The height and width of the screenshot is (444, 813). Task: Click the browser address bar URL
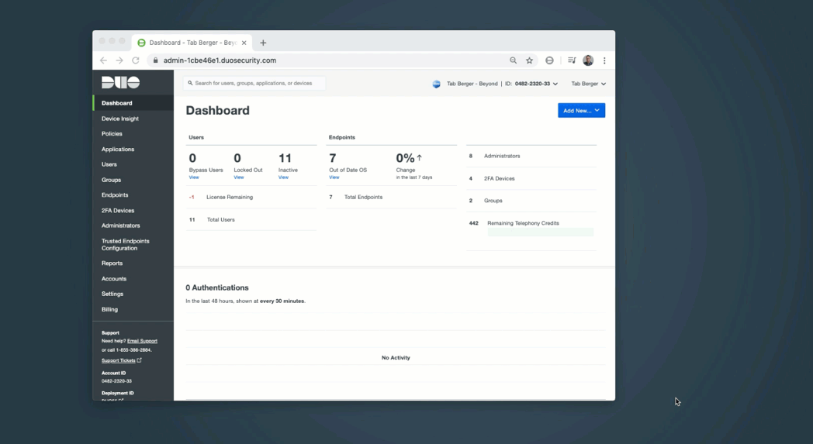(x=220, y=60)
